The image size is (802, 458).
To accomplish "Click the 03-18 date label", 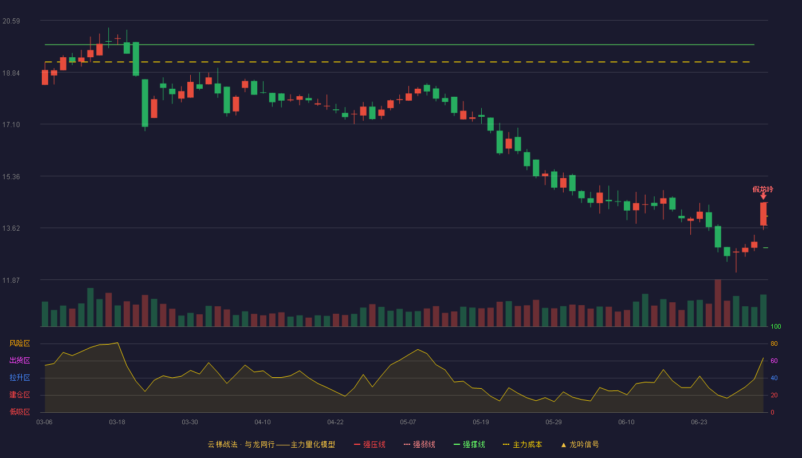I will coord(117,422).
